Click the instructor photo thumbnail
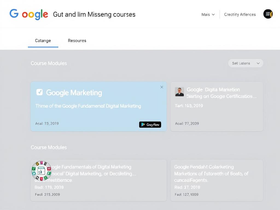This screenshot has width=280, height=210. (x=179, y=92)
